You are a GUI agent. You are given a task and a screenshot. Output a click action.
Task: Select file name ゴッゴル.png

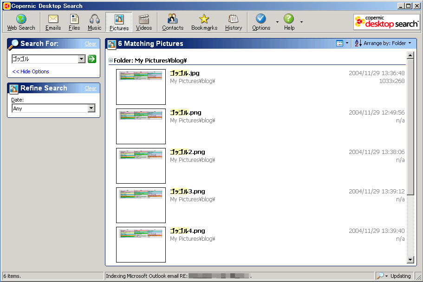pyautogui.click(x=186, y=112)
